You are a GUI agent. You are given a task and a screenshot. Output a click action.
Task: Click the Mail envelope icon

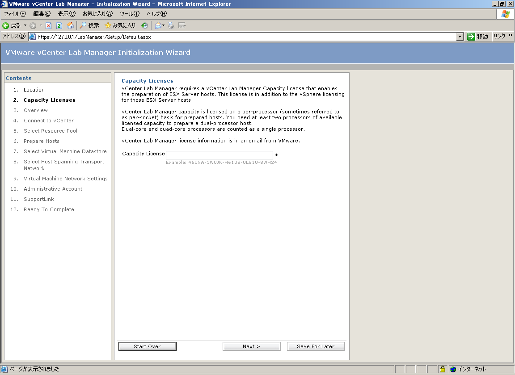coord(158,25)
